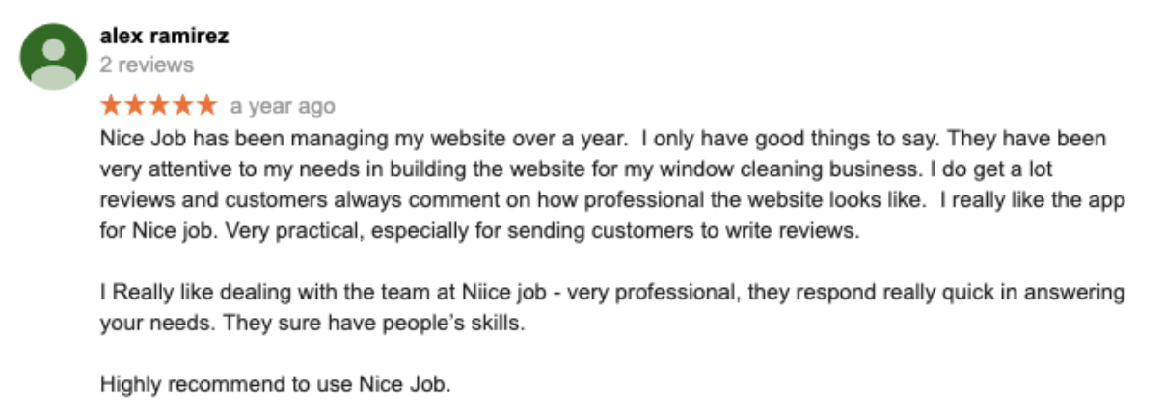Click the line "Highly recommend to use Nice Job."

[x=276, y=386]
